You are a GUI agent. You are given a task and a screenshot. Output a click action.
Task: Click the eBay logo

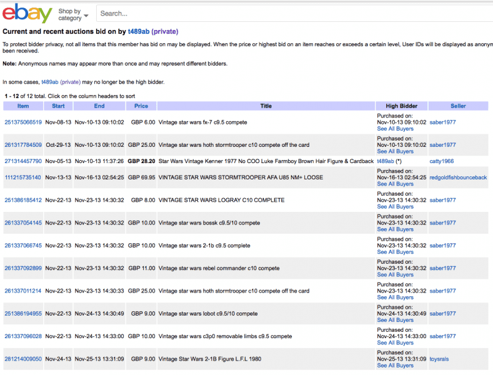click(x=27, y=14)
